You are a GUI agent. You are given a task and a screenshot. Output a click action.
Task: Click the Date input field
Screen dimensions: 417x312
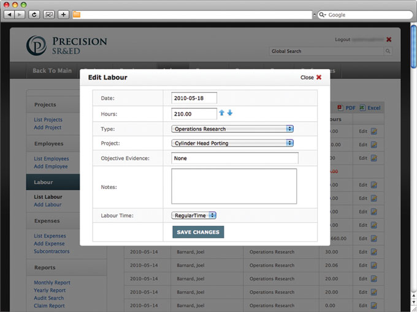point(194,98)
